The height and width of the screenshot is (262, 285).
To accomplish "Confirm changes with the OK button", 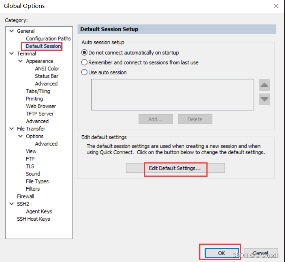I will (222, 253).
